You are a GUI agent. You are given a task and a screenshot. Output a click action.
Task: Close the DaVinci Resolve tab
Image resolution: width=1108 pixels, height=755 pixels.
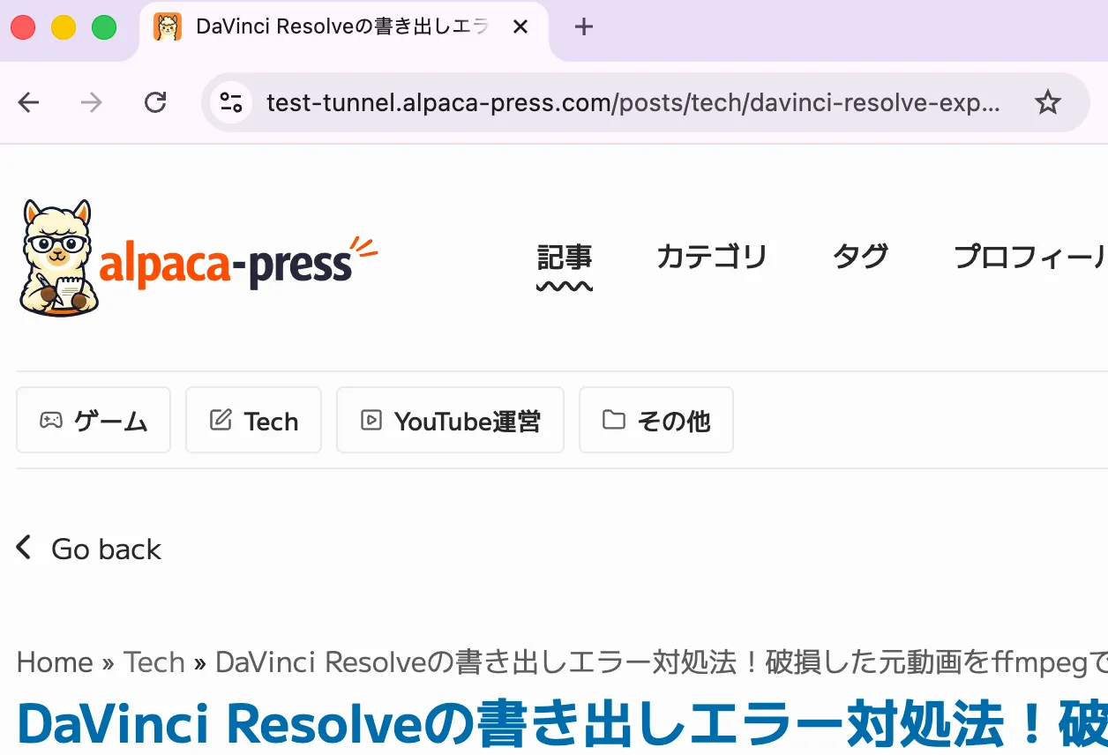(520, 27)
